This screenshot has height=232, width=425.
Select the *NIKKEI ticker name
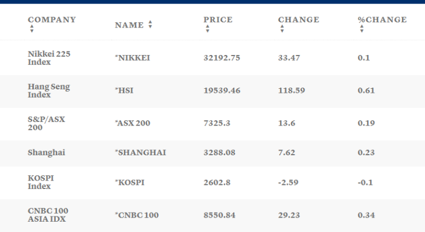pyautogui.click(x=132, y=58)
